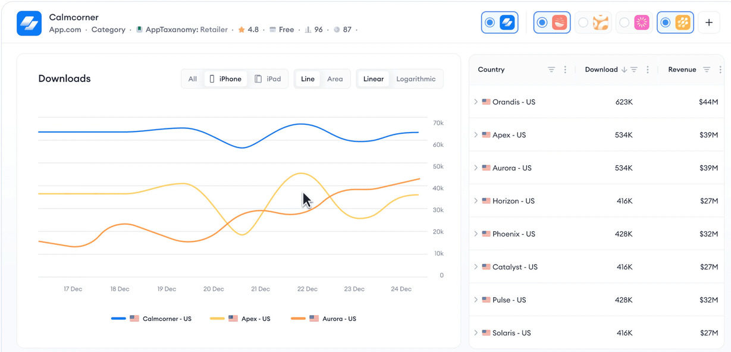
Task: Click the blue Calmcorner - US legend swatch
Action: coord(118,319)
